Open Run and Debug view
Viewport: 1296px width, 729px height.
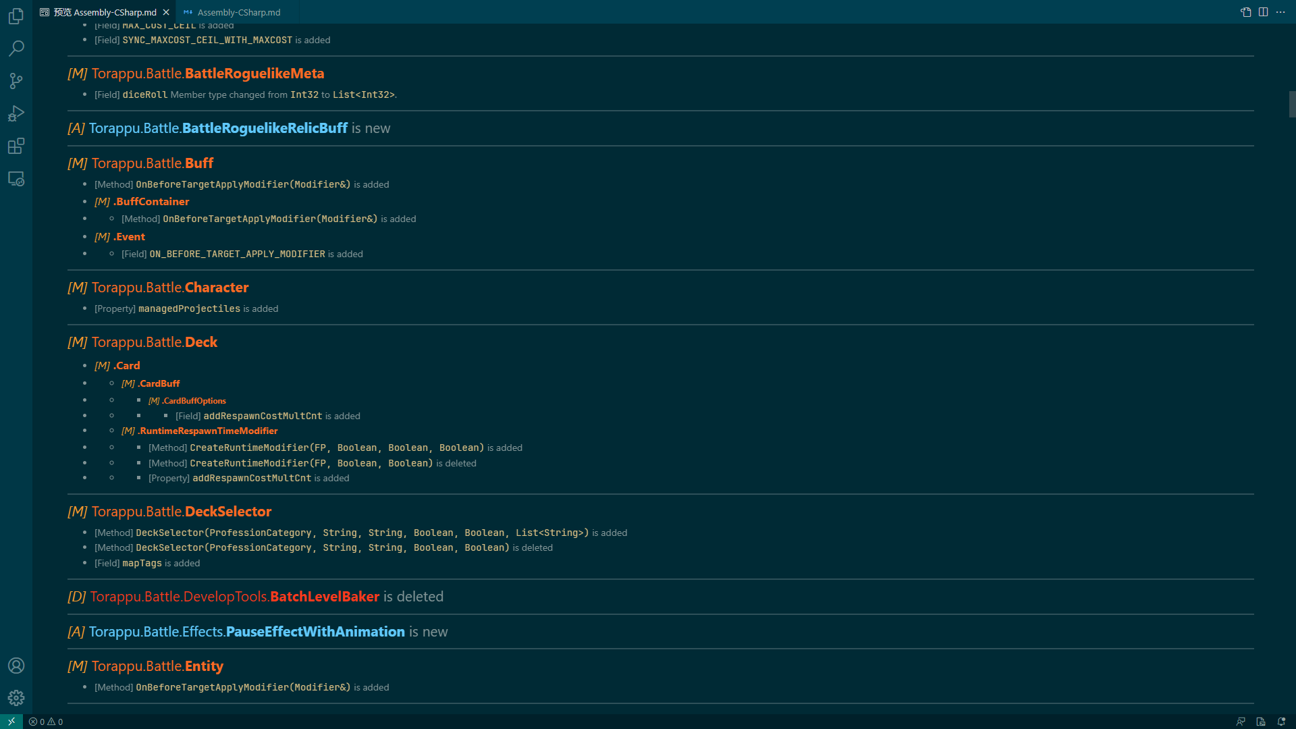(x=16, y=113)
